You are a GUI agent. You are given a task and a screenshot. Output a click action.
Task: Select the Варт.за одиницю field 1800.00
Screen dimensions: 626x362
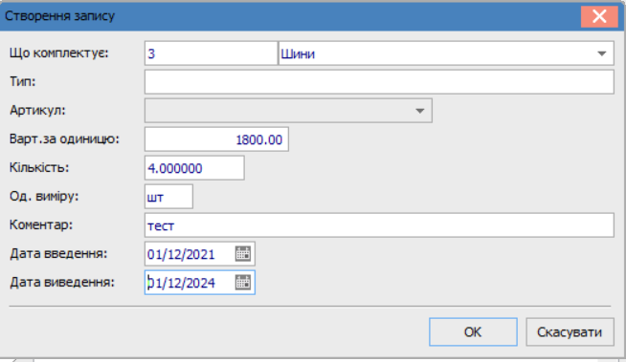coord(216,139)
